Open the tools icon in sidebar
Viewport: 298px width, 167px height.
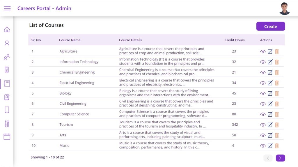click(x=7, y=124)
